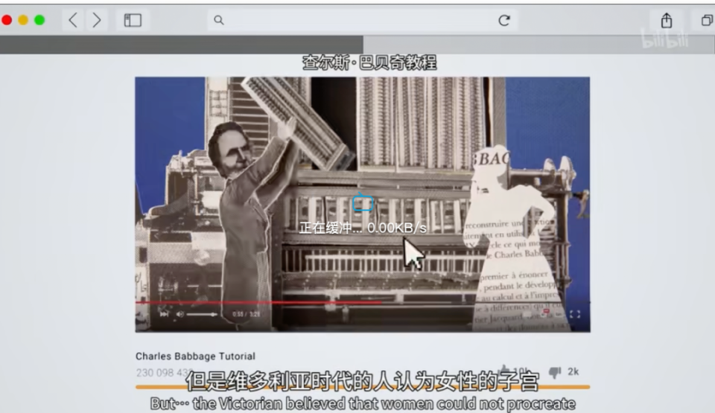The height and width of the screenshot is (413, 715).
Task: Toggle the browser sidebar panel icon
Action: [133, 20]
